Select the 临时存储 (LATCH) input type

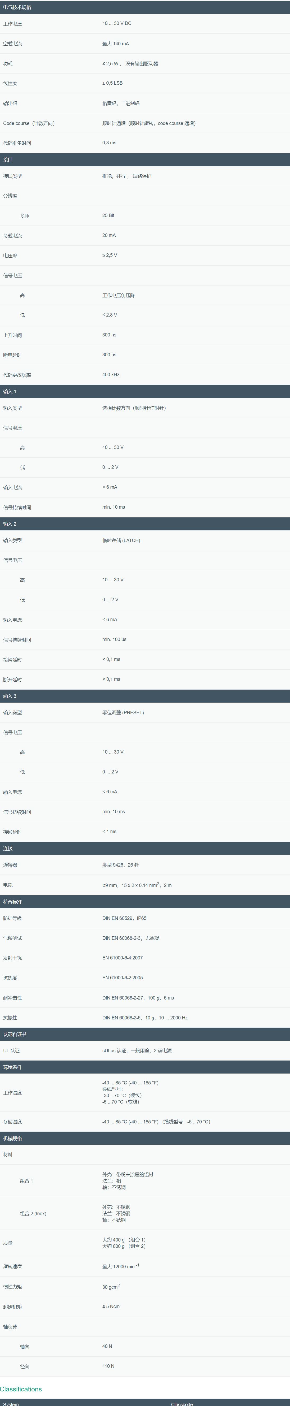pyautogui.click(x=121, y=540)
